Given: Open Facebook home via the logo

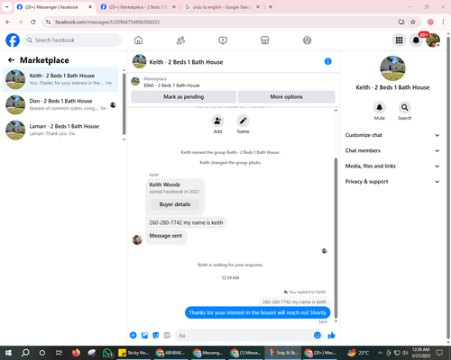Looking at the screenshot, I should point(13,40).
